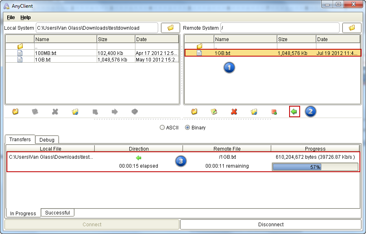
Task: Click the local new folder icon
Action: coord(15,111)
